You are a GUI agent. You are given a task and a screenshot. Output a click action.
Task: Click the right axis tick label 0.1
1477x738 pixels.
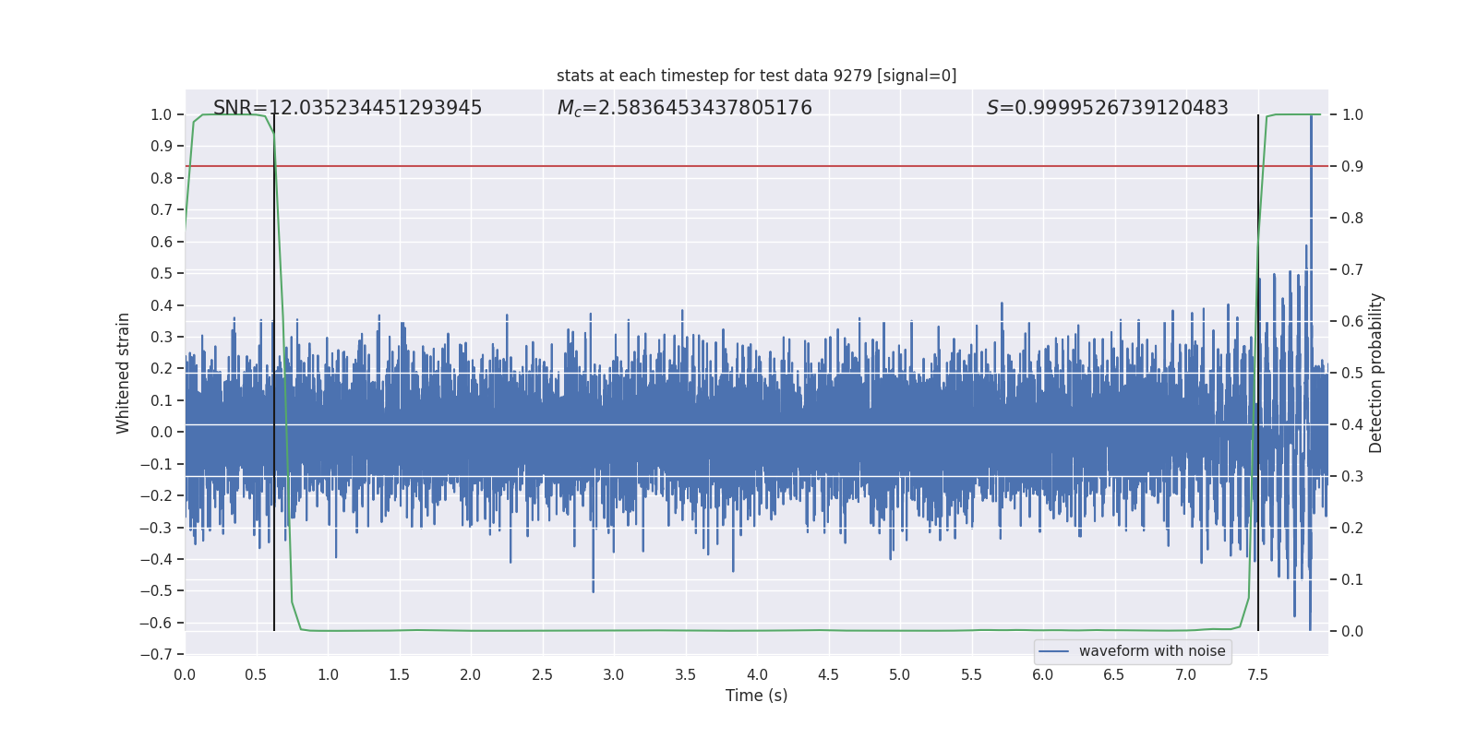point(1352,579)
